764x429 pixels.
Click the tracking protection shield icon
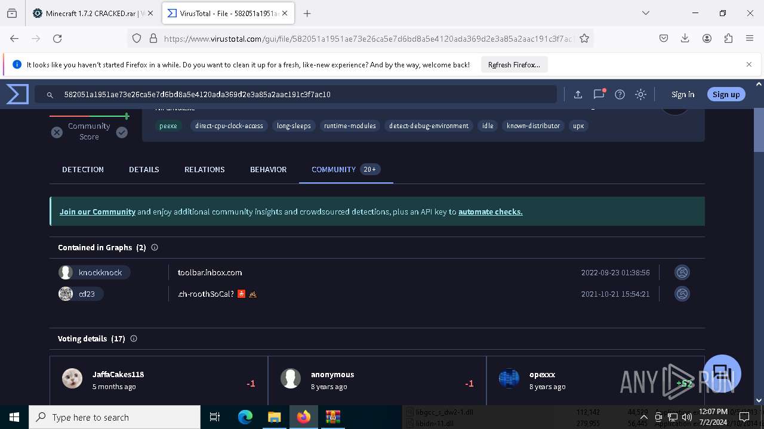tap(137, 38)
